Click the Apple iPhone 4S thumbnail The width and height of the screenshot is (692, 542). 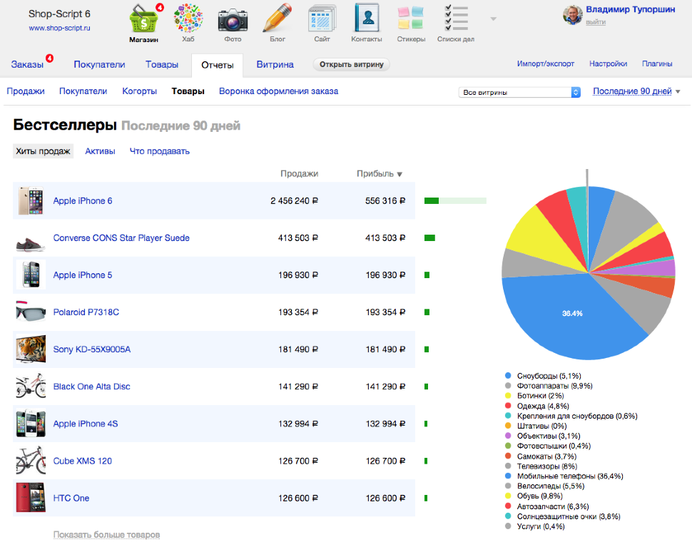(x=31, y=424)
